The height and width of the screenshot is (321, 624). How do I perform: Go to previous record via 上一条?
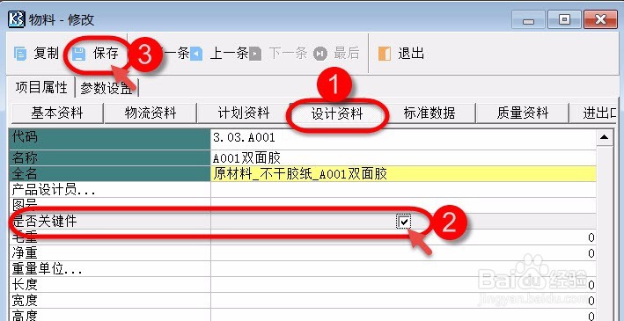coord(229,53)
